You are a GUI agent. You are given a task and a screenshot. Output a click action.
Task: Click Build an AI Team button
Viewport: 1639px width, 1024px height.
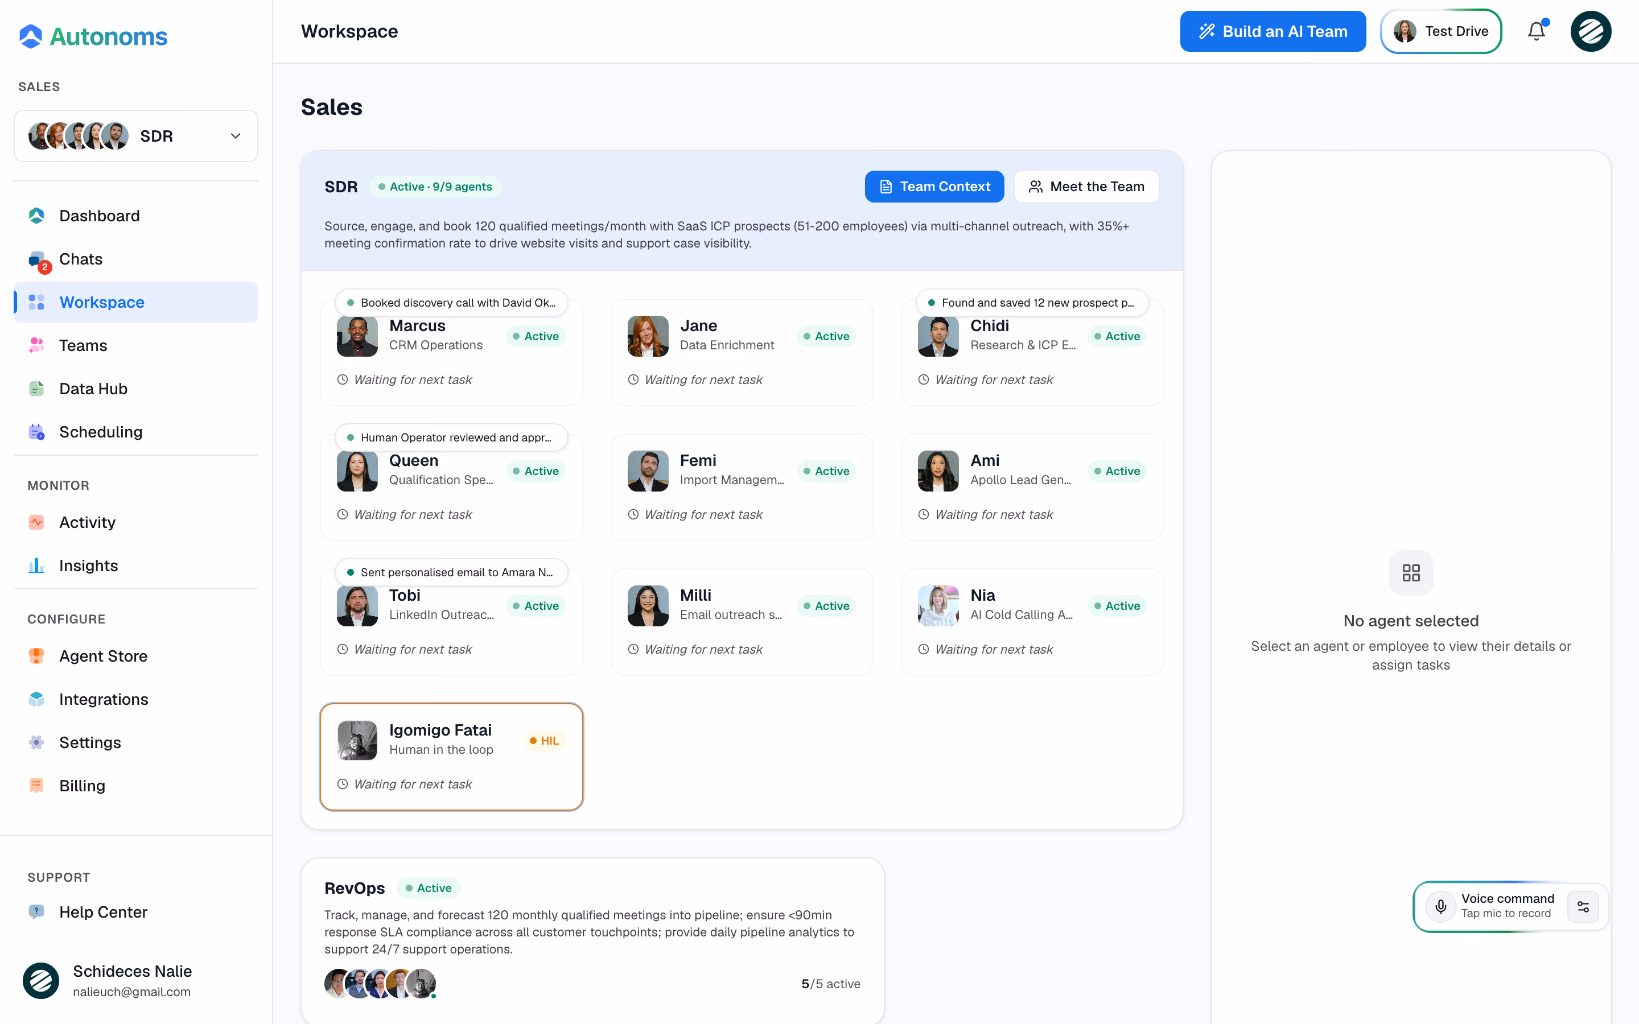click(1273, 31)
